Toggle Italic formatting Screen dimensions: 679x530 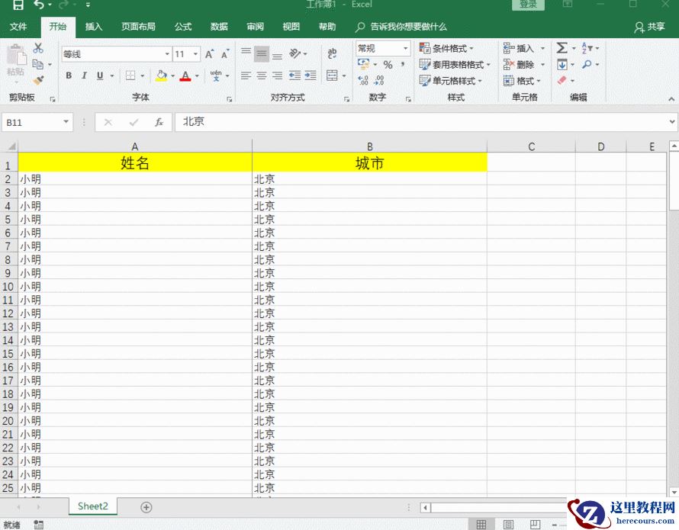point(85,75)
